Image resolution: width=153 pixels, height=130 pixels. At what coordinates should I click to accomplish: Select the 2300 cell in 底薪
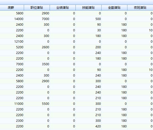[x=12, y=121]
